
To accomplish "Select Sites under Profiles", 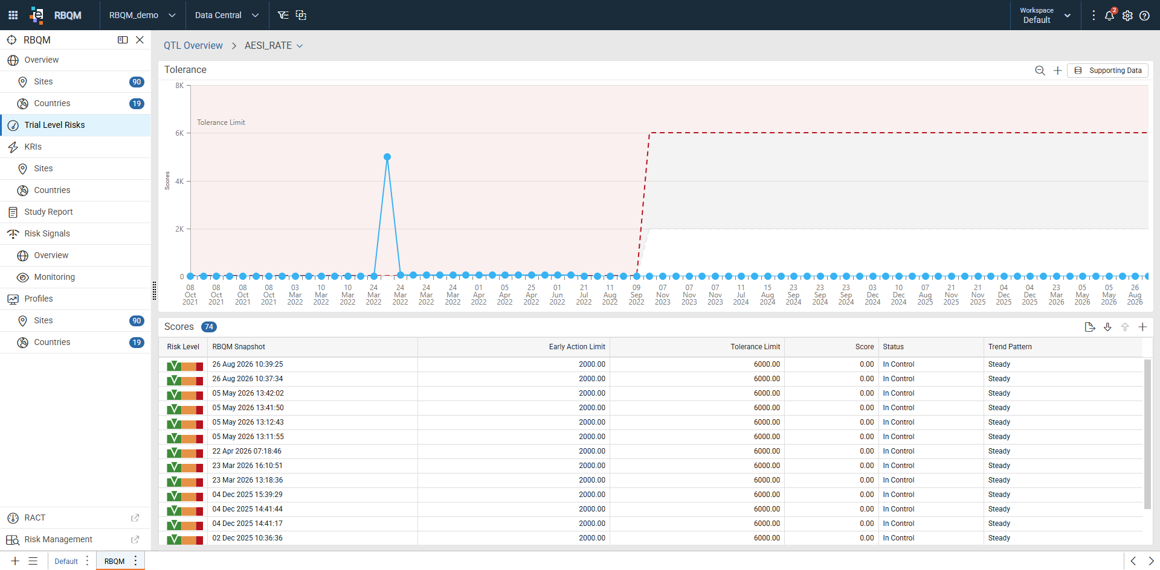I will click(x=76, y=320).
